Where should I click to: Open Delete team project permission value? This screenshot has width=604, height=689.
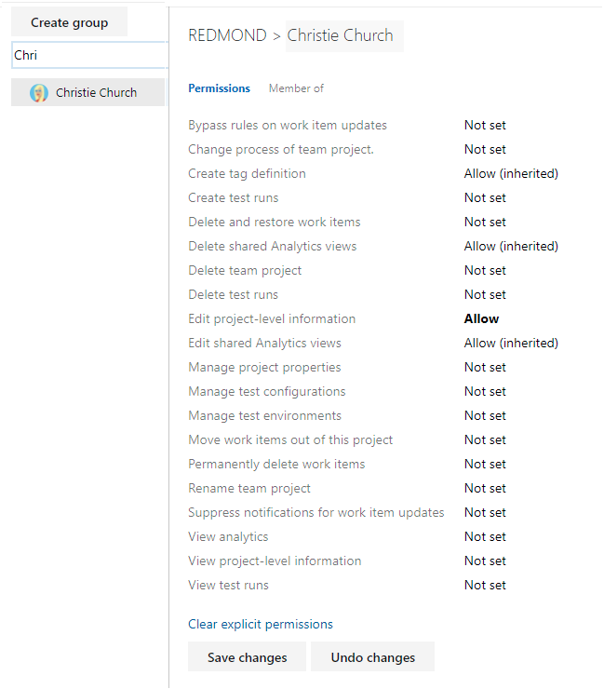[x=485, y=270]
